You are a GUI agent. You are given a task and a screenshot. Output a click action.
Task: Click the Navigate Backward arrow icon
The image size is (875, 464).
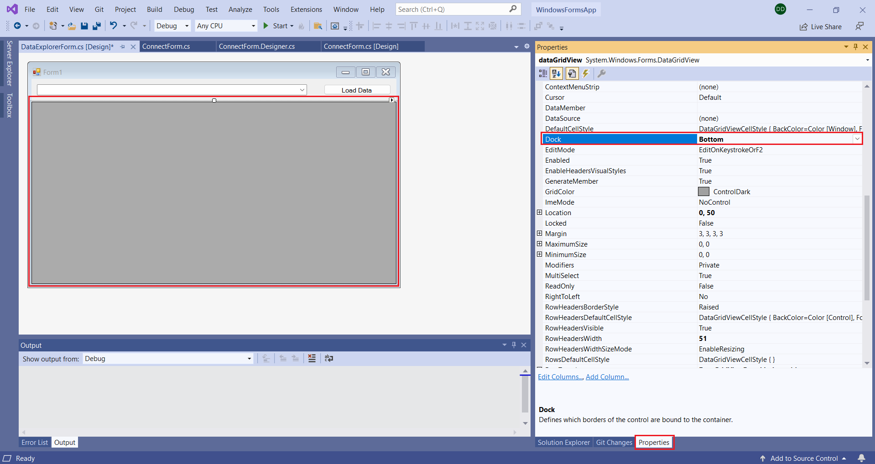(17, 26)
